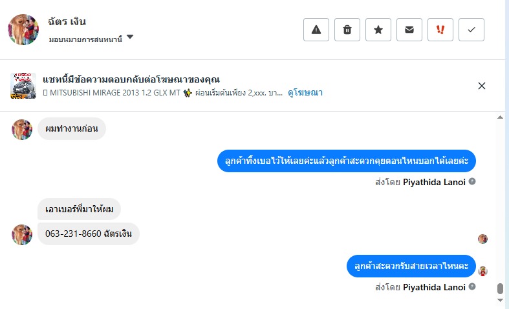
Task: Open the ดูโฆษณา ad link
Action: tap(306, 92)
